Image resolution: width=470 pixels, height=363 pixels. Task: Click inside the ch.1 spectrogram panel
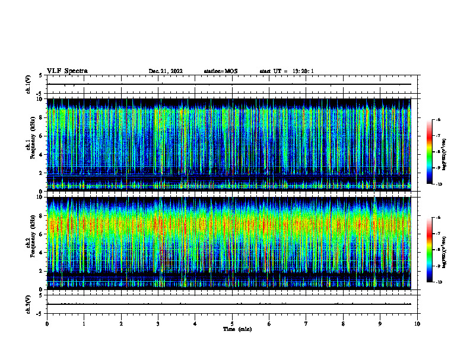pyautogui.click(x=229, y=145)
